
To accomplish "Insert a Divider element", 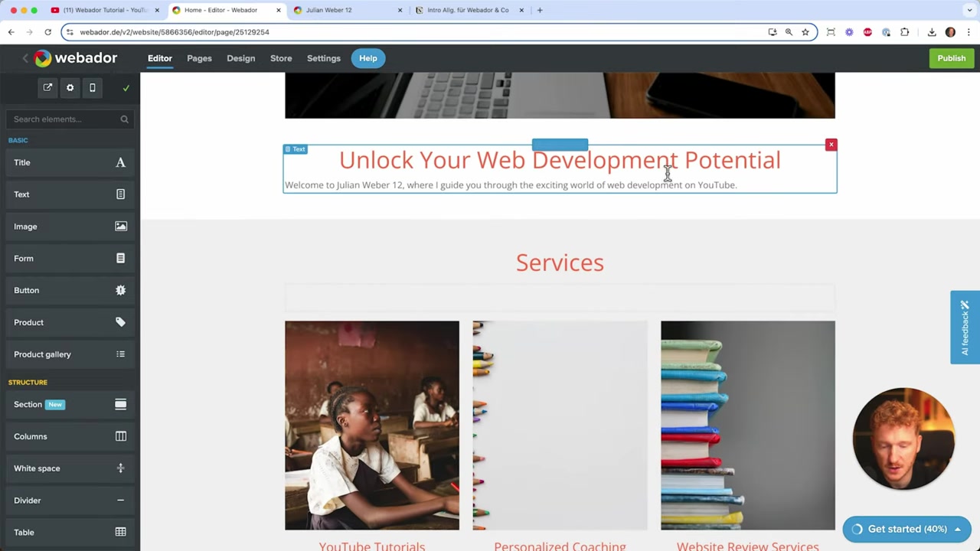I will point(70,500).
